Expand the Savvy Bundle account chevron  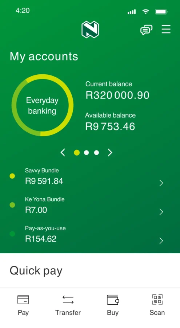tap(161, 183)
